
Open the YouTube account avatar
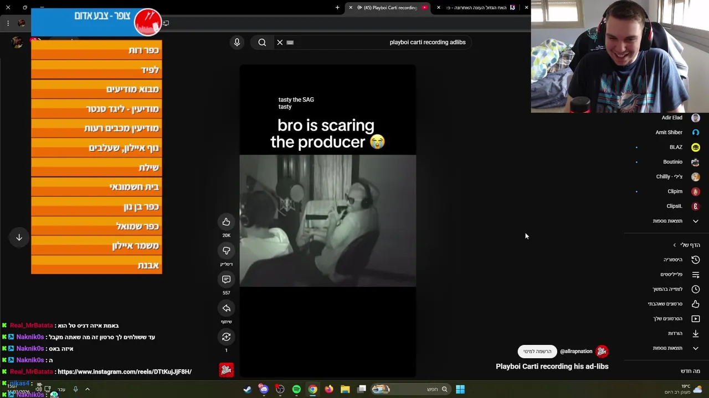(x=18, y=43)
